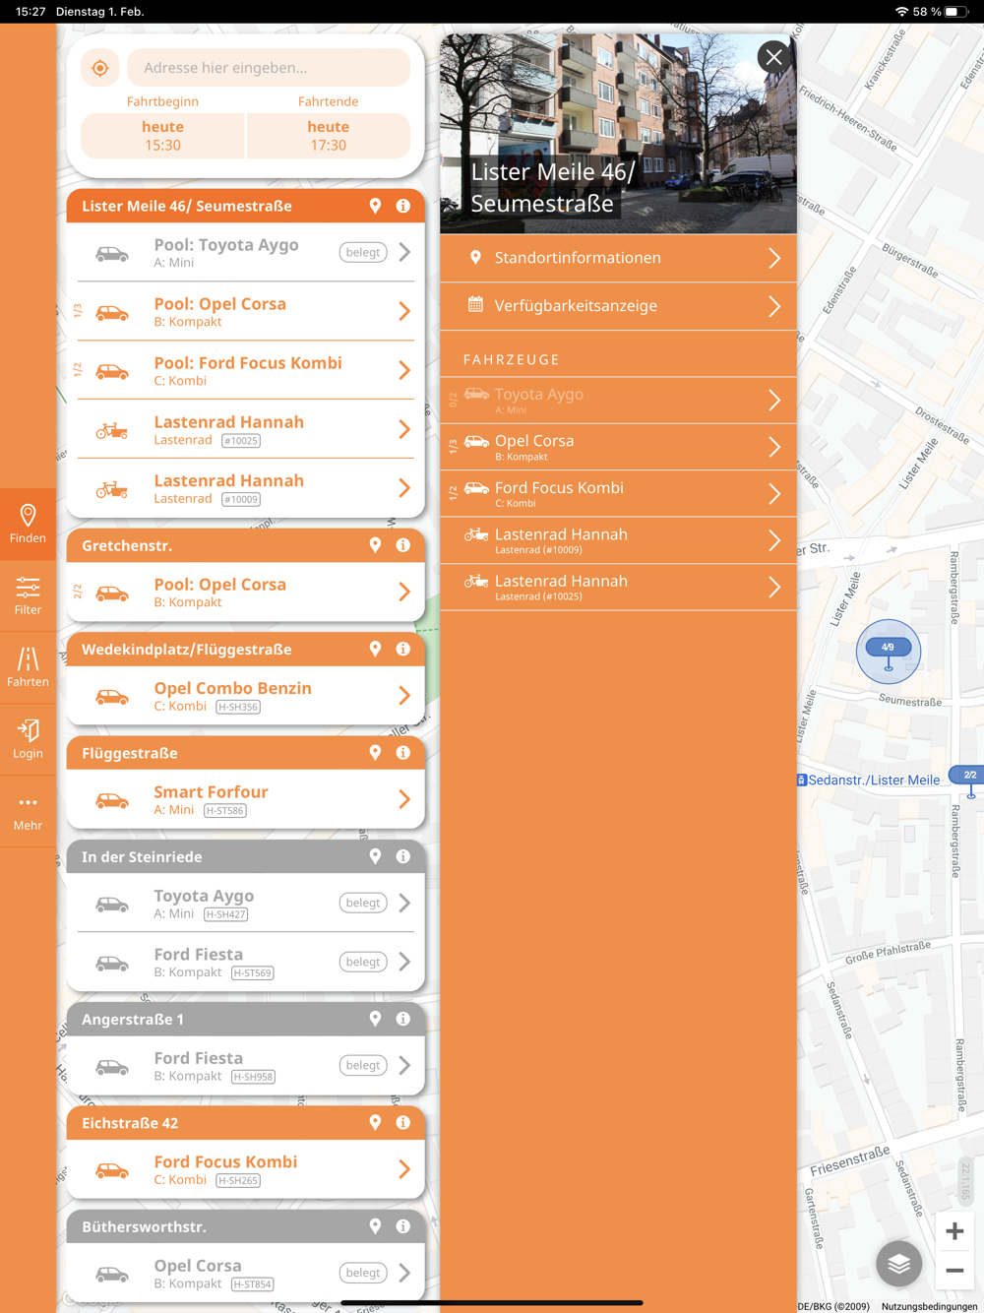Show Lister Meile 46 list header pin
Screen dimensions: 984x1313
tap(375, 206)
